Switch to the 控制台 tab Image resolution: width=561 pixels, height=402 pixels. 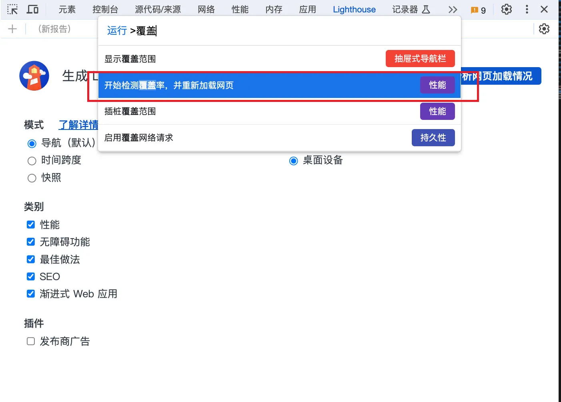pyautogui.click(x=105, y=10)
